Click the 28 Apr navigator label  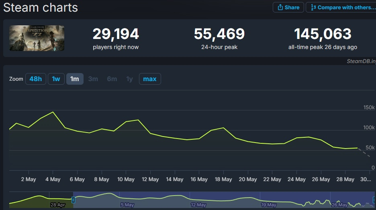(x=58, y=205)
